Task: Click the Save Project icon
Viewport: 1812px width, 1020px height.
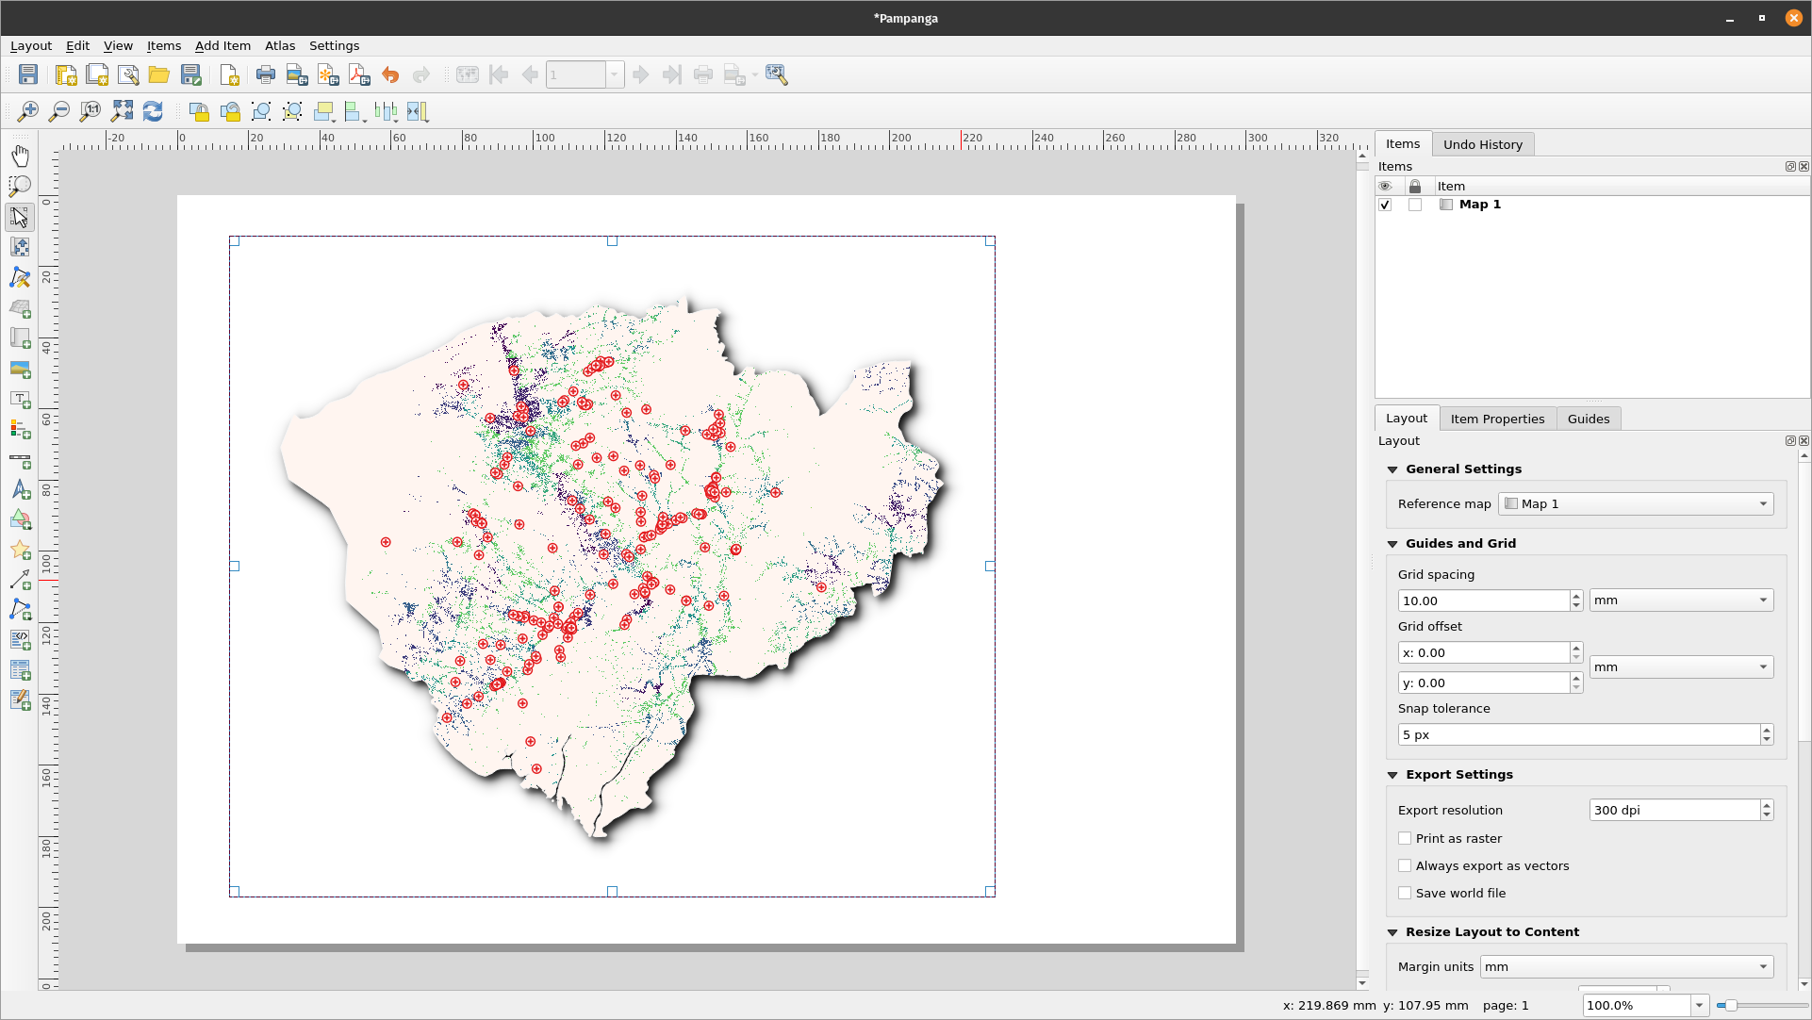Action: [x=28, y=75]
